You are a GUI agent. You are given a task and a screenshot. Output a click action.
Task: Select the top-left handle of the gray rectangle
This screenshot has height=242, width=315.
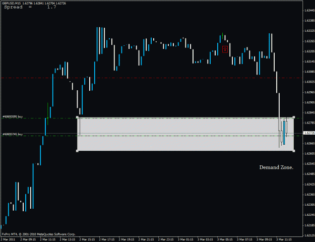[77, 117]
